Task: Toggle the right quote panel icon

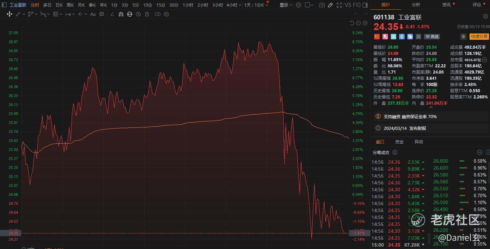Action: coord(366,5)
